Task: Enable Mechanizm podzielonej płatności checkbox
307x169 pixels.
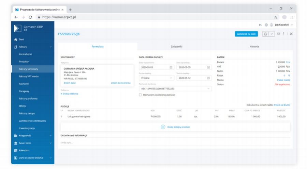Action: [141, 95]
